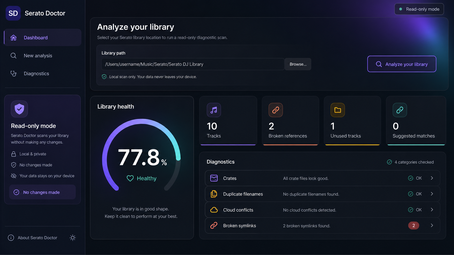Click the OK status check in Duplicate filenames row
Image resolution: width=454 pixels, height=255 pixels.
411,194
